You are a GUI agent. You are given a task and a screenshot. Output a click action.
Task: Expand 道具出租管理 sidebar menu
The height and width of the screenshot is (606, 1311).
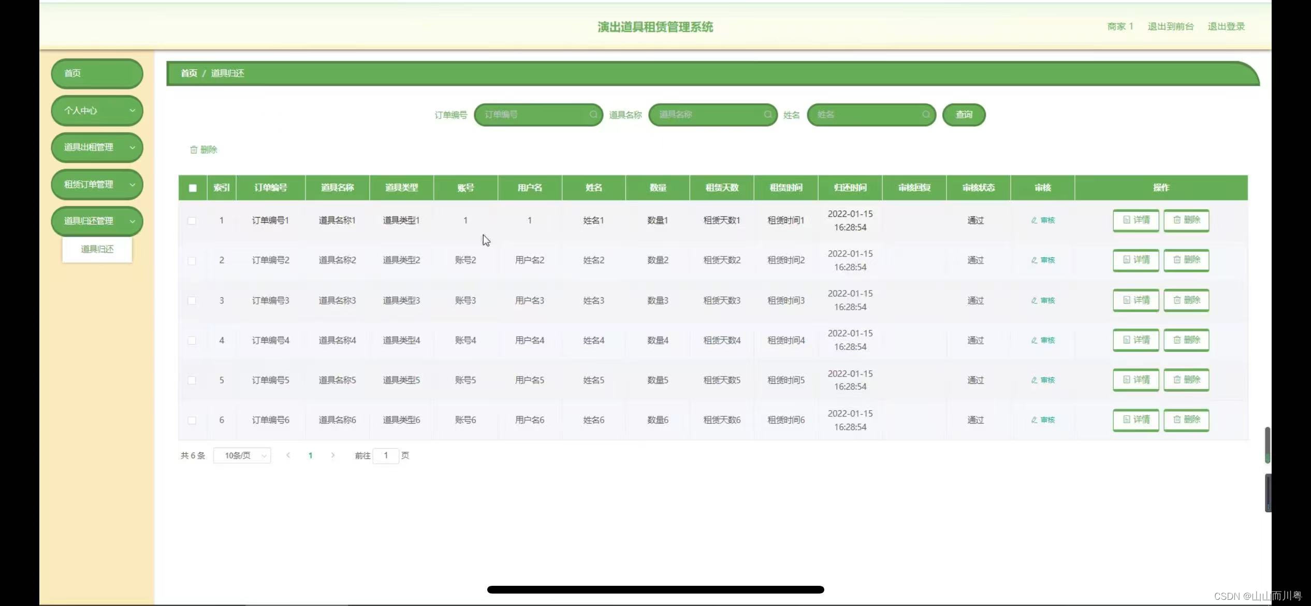pyautogui.click(x=97, y=147)
